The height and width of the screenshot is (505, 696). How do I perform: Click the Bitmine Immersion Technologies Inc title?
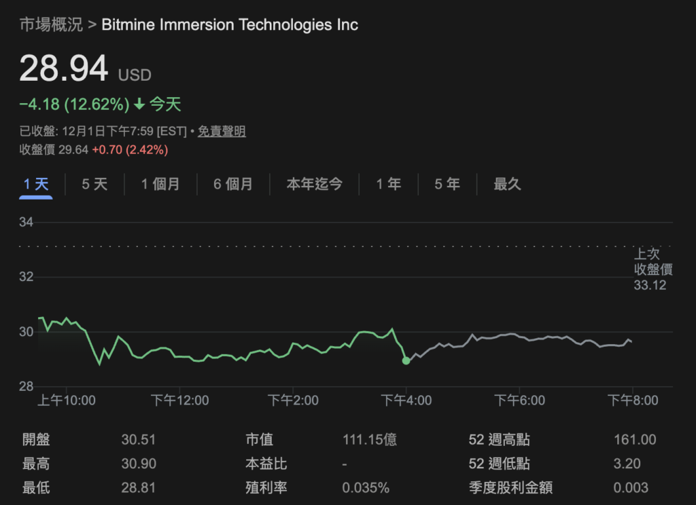pos(230,25)
